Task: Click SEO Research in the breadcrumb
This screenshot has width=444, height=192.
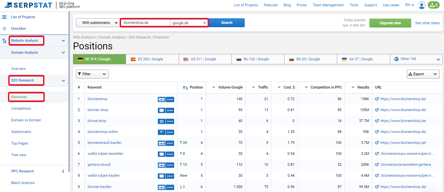Action: [x=140, y=37]
